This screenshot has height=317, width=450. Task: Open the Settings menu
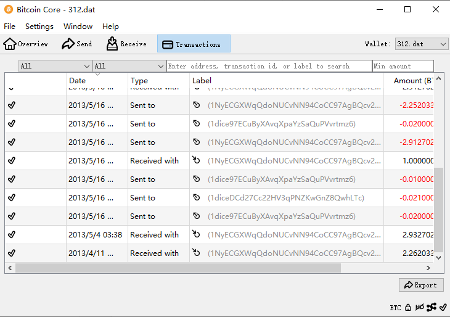pos(39,27)
